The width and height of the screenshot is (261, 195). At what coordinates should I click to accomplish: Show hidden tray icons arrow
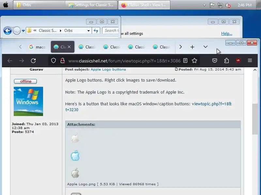[x=204, y=5]
